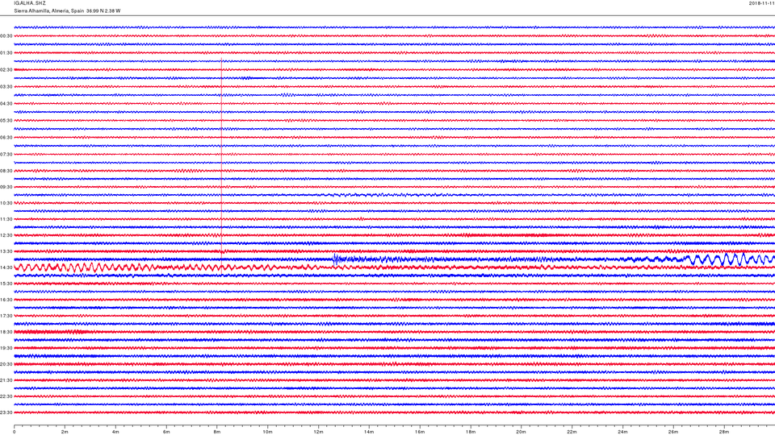Viewport: 775px width, 435px height.
Task: Select the 23:30 time row label
Action: 6,412
